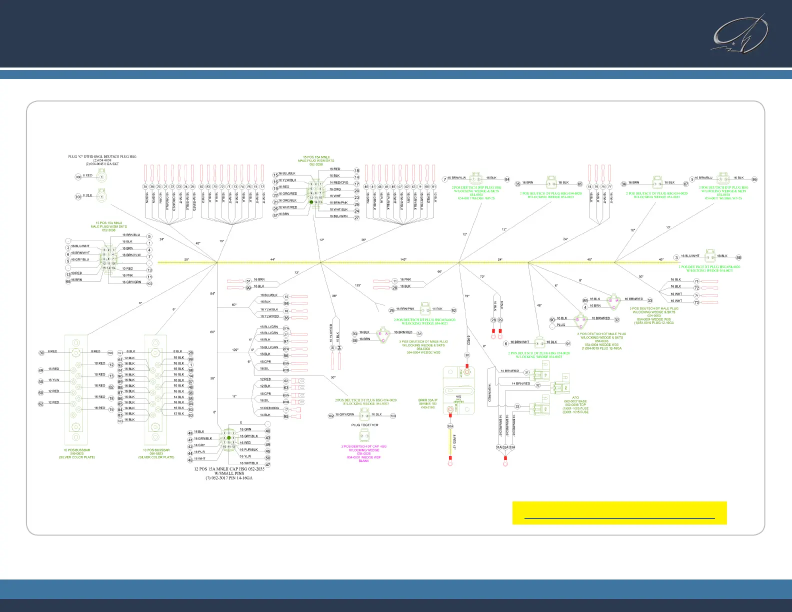Image resolution: width=792 pixels, height=612 pixels.
Task: Click the 8 BLK single Deutsch plug symbol
Action: pyautogui.click(x=102, y=196)
